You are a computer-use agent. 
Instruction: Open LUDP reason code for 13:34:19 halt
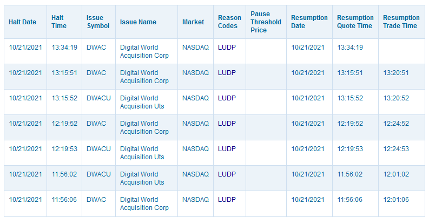[x=227, y=48]
